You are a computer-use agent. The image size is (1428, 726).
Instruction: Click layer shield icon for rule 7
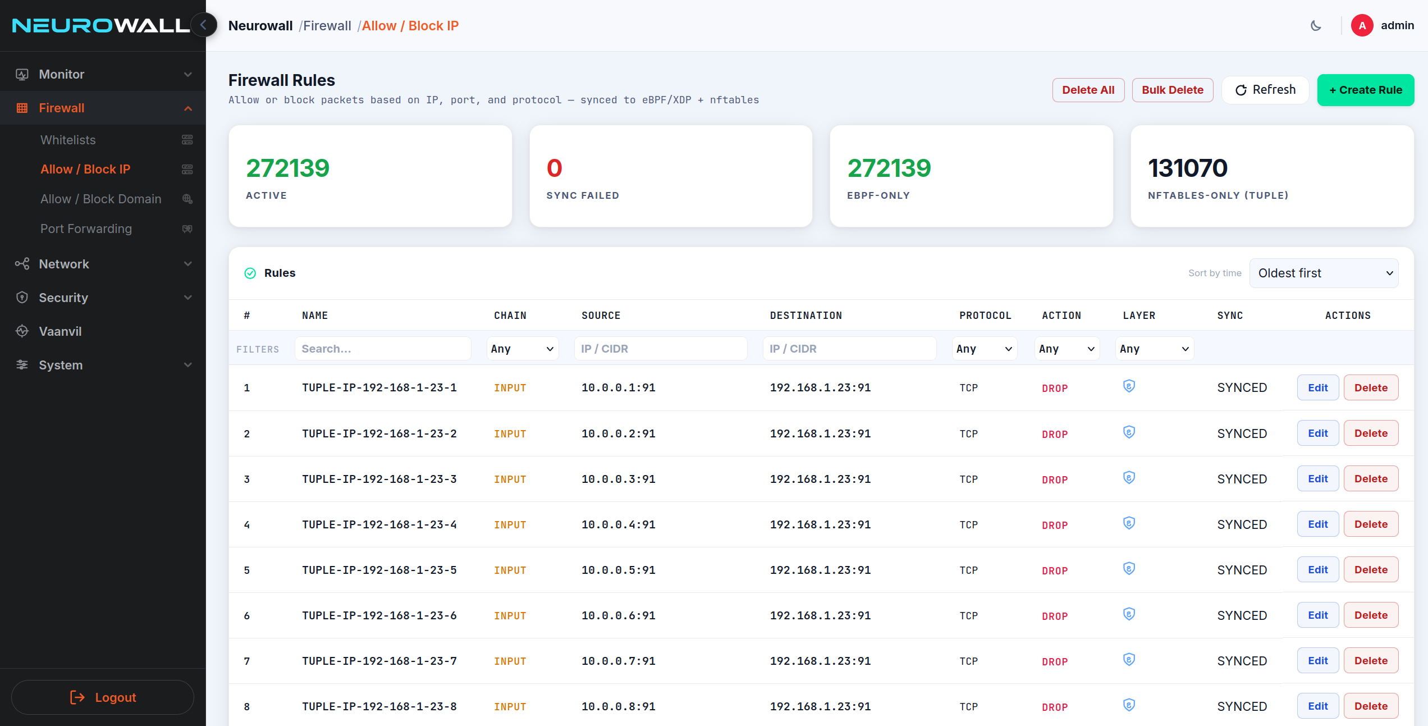point(1129,659)
